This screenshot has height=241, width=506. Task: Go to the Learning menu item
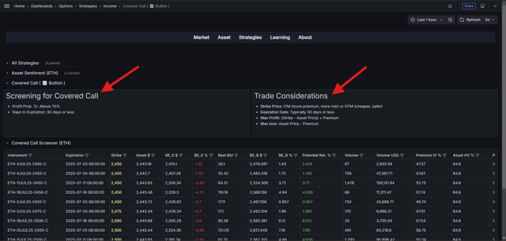[x=280, y=37]
